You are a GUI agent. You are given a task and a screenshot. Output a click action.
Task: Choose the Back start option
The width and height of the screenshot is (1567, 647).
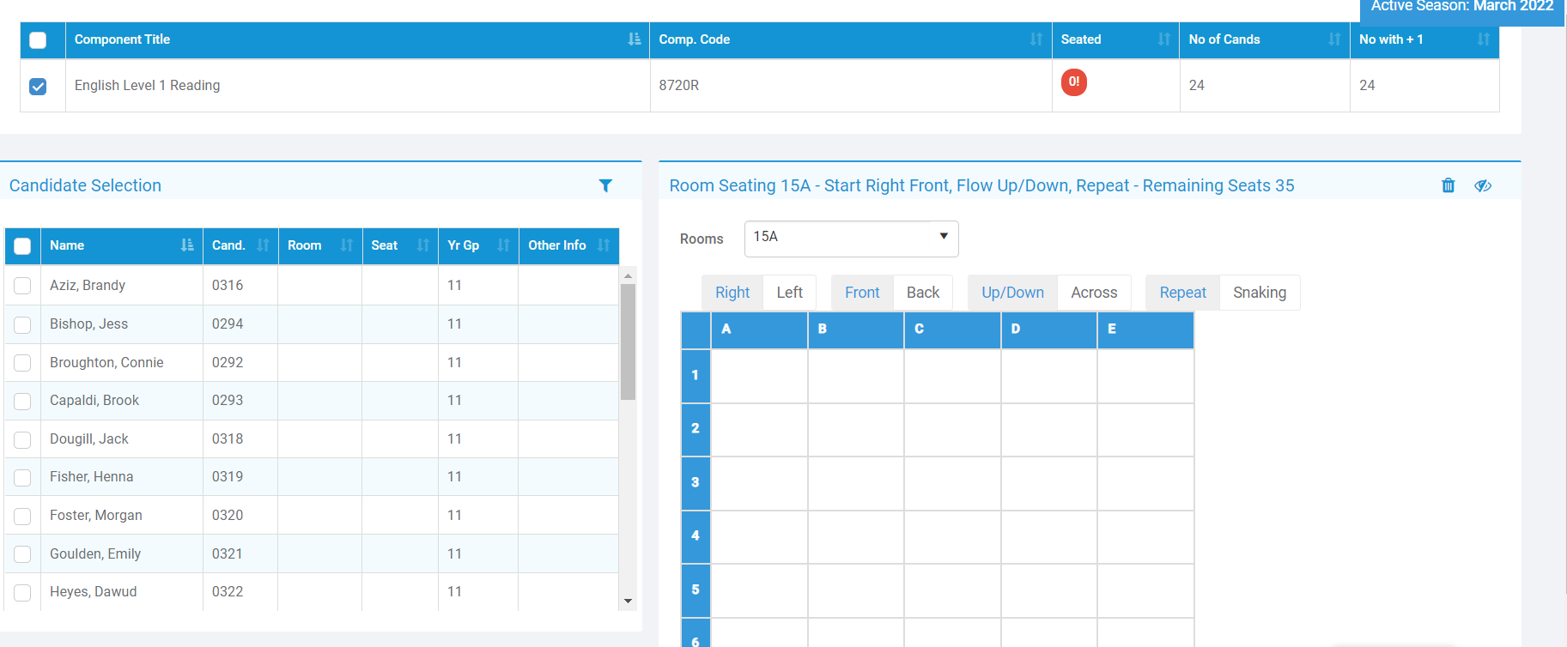pyautogui.click(x=922, y=293)
